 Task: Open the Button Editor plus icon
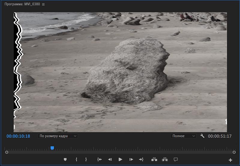pos(230,160)
